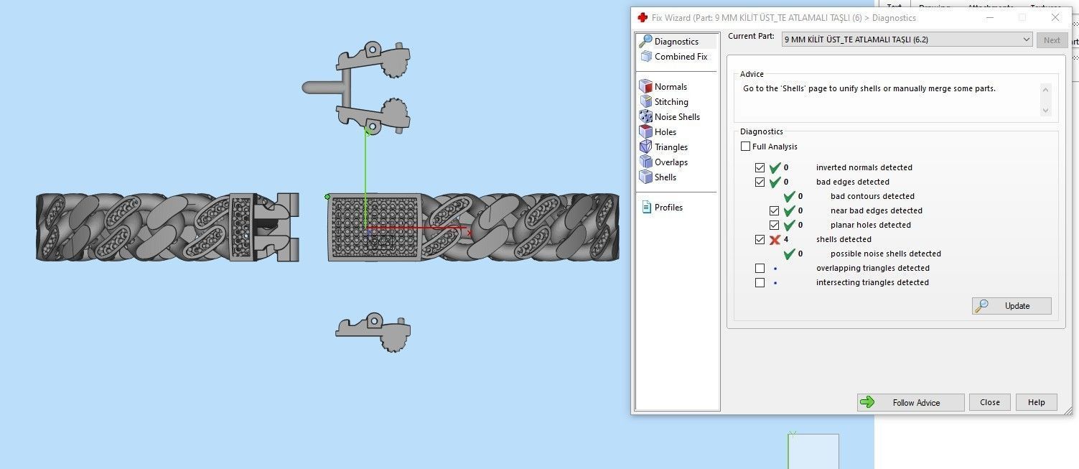Viewport: 1079px width, 469px height.
Task: Select the Noise Shells icon
Action: pyautogui.click(x=645, y=117)
